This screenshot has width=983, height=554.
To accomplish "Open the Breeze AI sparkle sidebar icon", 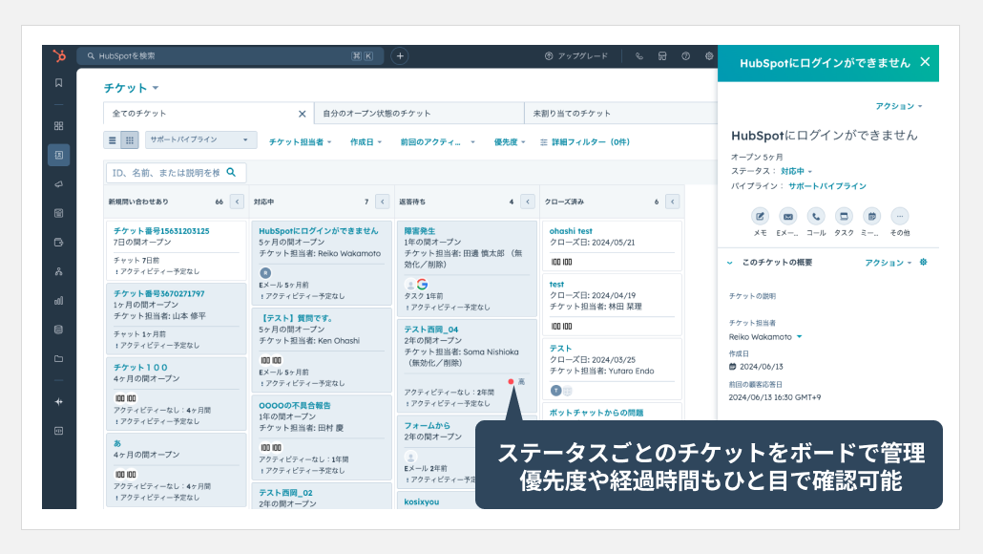I will (x=59, y=401).
